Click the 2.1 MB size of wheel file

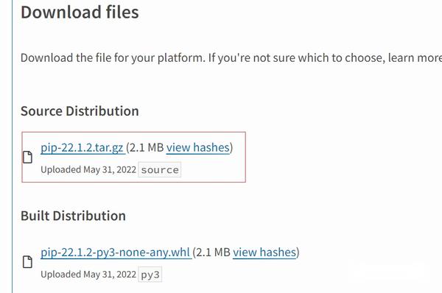point(213,253)
